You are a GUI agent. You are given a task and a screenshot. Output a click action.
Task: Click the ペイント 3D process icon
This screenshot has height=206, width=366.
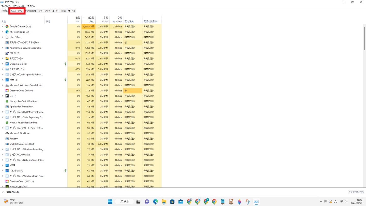coord(7,171)
